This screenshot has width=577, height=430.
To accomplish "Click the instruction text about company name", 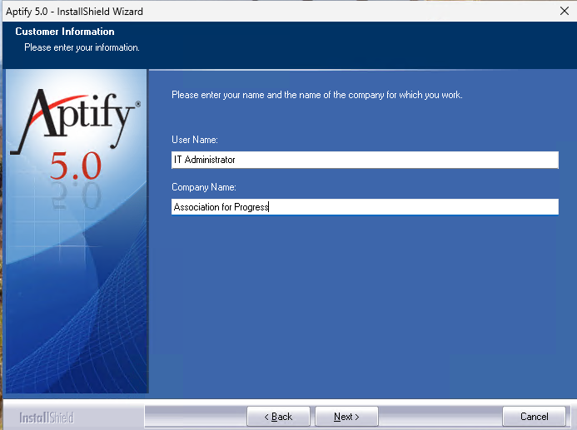I will click(317, 95).
